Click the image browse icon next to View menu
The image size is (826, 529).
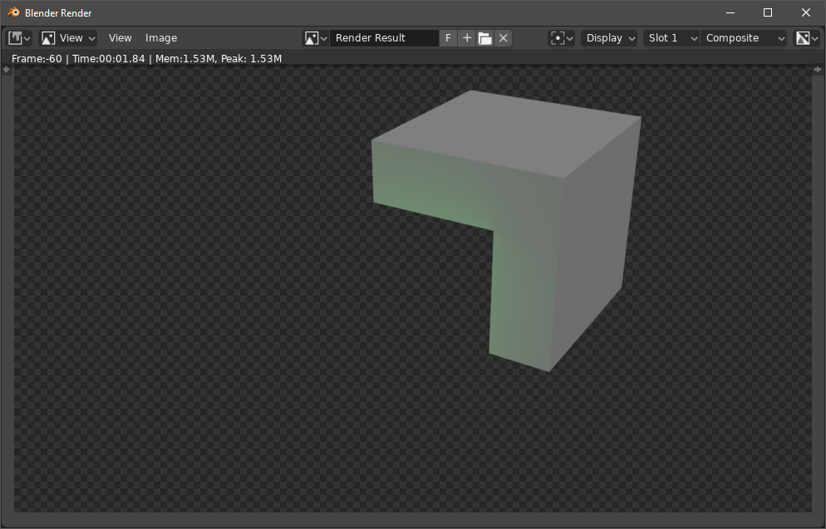47,37
